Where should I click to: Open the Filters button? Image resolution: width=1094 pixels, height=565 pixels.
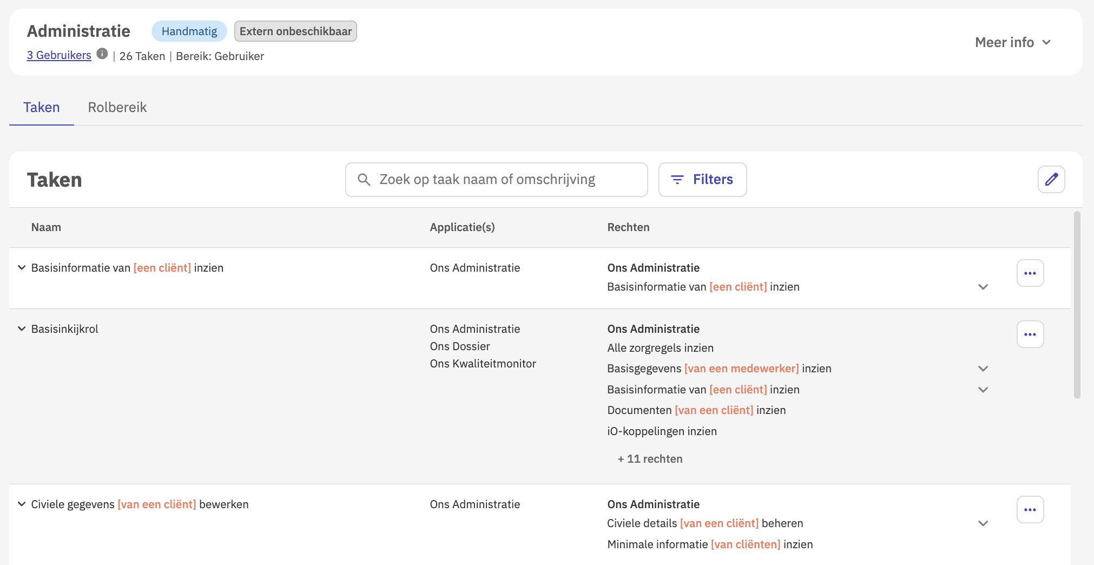point(702,180)
